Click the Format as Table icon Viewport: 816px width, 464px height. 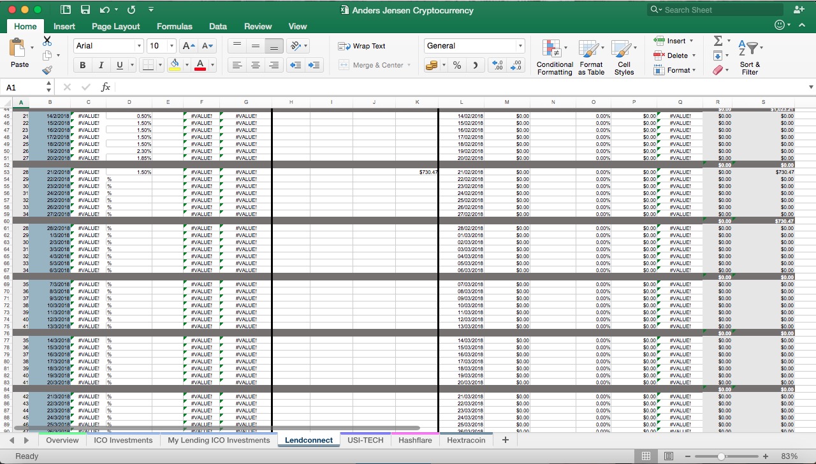click(x=590, y=57)
